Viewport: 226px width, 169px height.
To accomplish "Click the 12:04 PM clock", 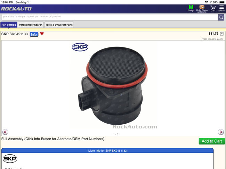I will click(7, 2).
